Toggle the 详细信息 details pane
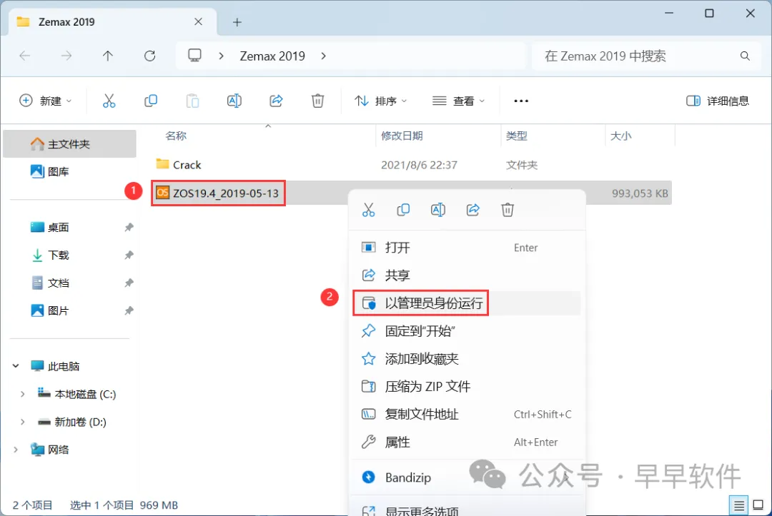The height and width of the screenshot is (516, 772). 718,101
